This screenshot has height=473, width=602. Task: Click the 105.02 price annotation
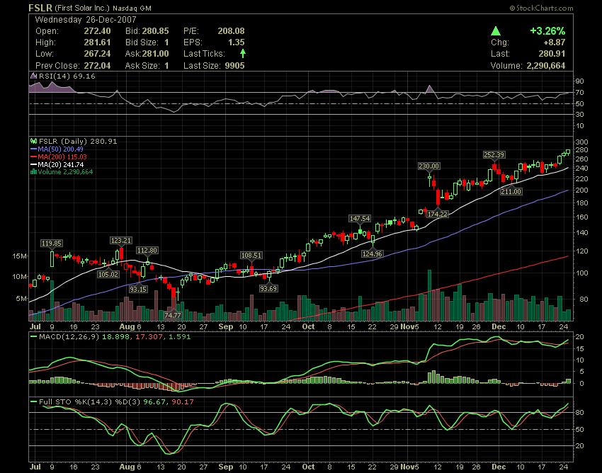pos(108,274)
